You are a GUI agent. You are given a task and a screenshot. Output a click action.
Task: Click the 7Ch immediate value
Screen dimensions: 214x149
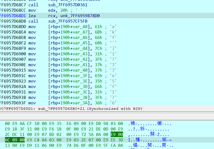[99, 48]
